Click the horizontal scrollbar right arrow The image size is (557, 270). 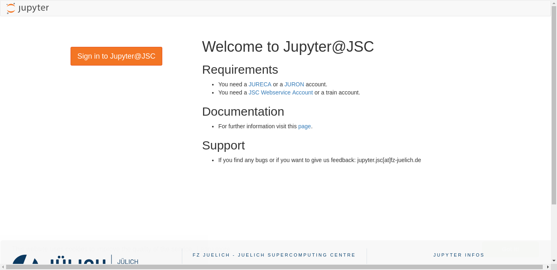coord(548,268)
